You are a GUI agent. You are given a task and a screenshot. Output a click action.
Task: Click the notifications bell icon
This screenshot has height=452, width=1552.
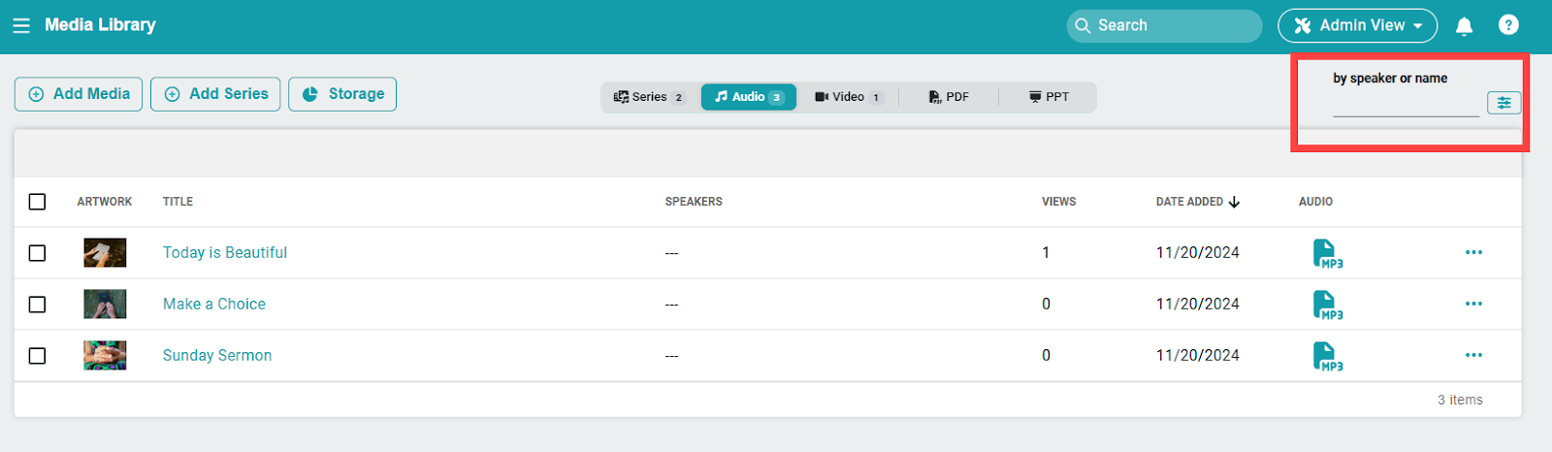(x=1464, y=26)
